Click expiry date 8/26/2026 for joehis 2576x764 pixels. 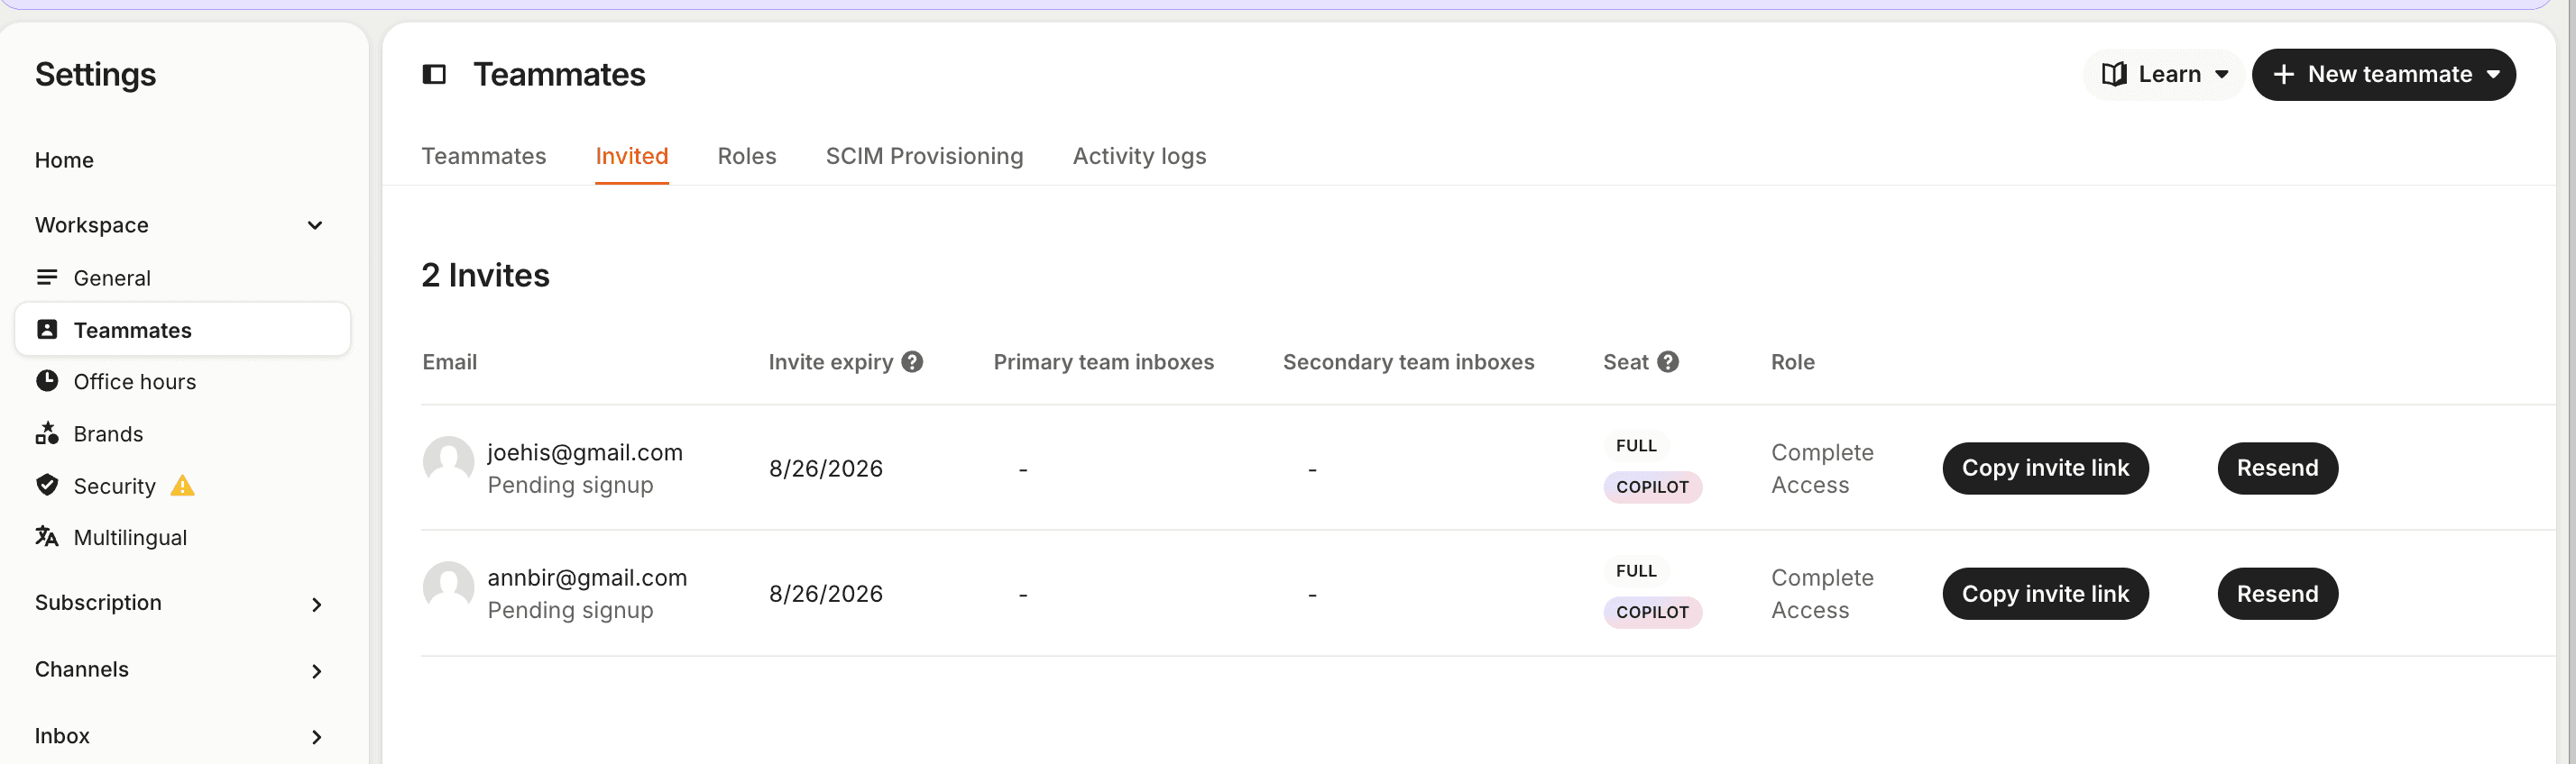click(x=825, y=468)
